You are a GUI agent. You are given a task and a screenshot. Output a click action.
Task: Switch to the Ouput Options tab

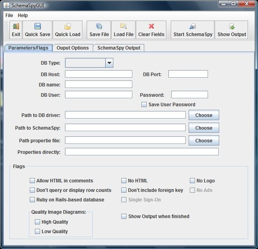pyautogui.click(x=73, y=48)
